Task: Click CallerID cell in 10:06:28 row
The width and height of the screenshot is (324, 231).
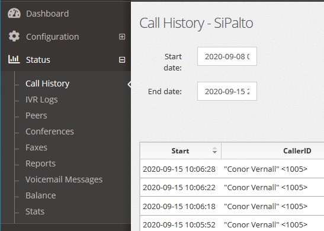Action: pos(265,169)
